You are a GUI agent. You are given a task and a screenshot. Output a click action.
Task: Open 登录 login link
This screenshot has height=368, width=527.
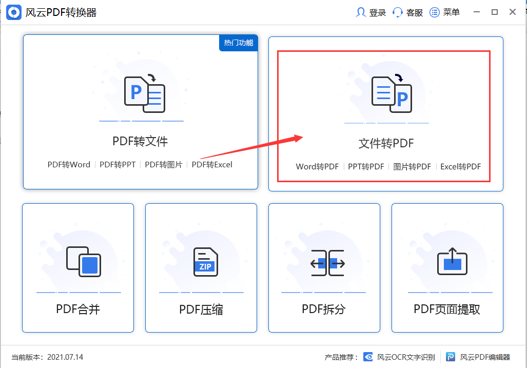click(x=378, y=13)
